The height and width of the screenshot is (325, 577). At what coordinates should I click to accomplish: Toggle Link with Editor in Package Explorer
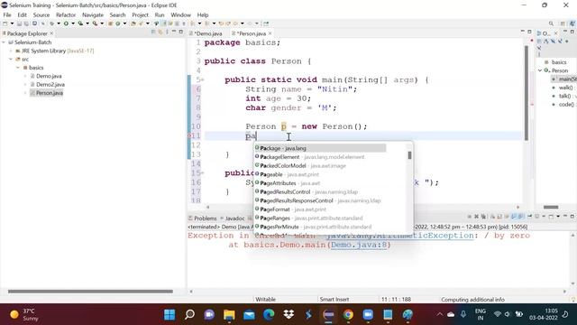[x=160, y=32]
